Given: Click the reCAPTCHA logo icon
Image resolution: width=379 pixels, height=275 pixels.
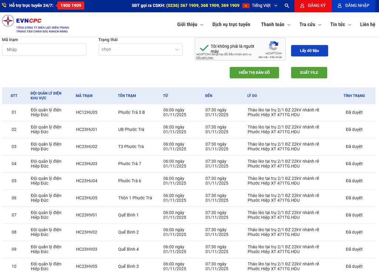Looking at the screenshot, I should click(x=274, y=46).
